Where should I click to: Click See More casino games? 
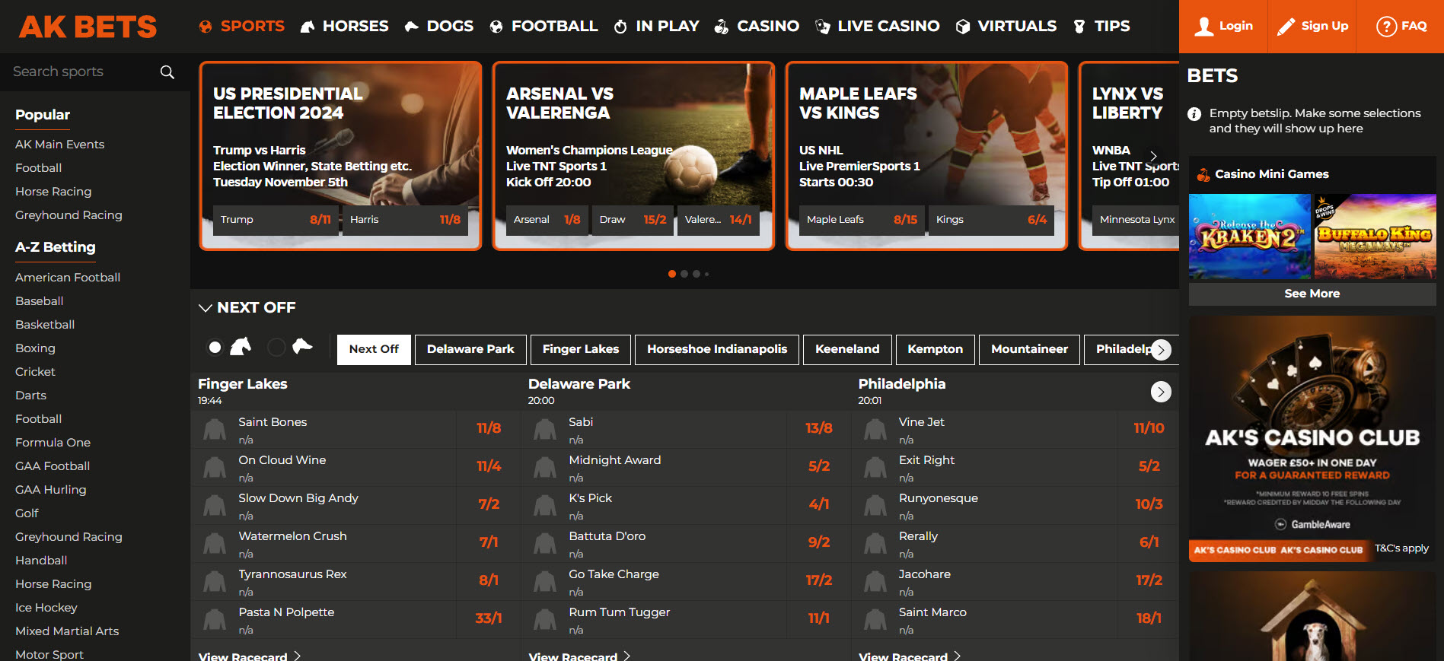tap(1312, 294)
